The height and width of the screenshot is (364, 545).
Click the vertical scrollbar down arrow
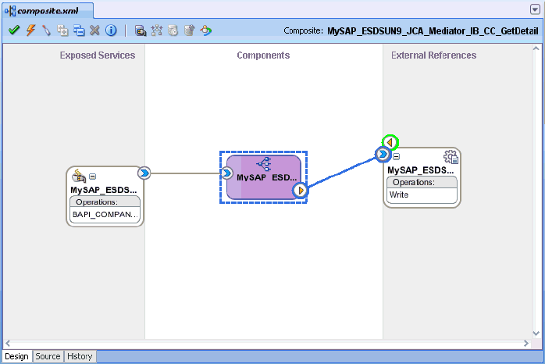pos(536,334)
